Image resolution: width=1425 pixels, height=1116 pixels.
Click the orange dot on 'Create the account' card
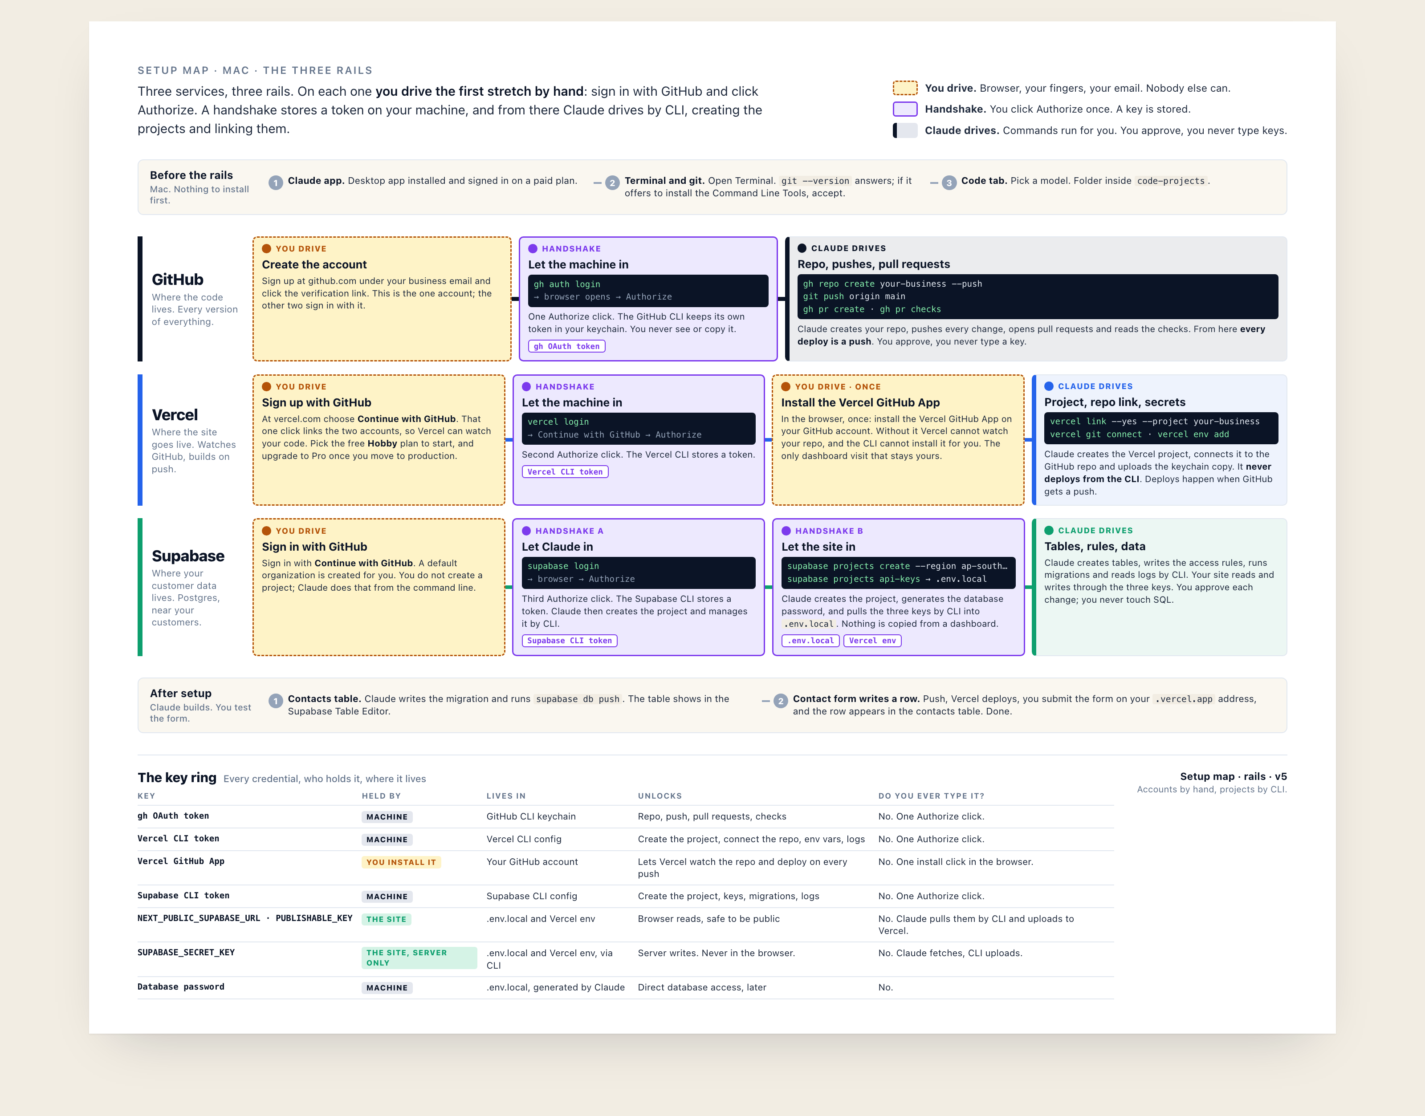[x=267, y=249]
